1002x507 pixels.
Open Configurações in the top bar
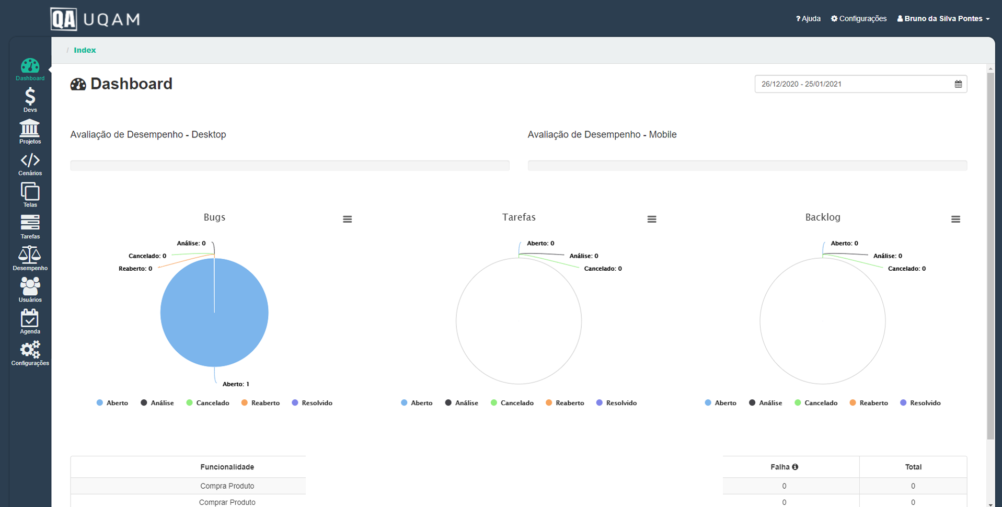tap(859, 19)
